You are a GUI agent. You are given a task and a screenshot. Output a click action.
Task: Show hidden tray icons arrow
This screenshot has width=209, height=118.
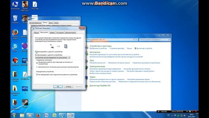(x=172, y=115)
